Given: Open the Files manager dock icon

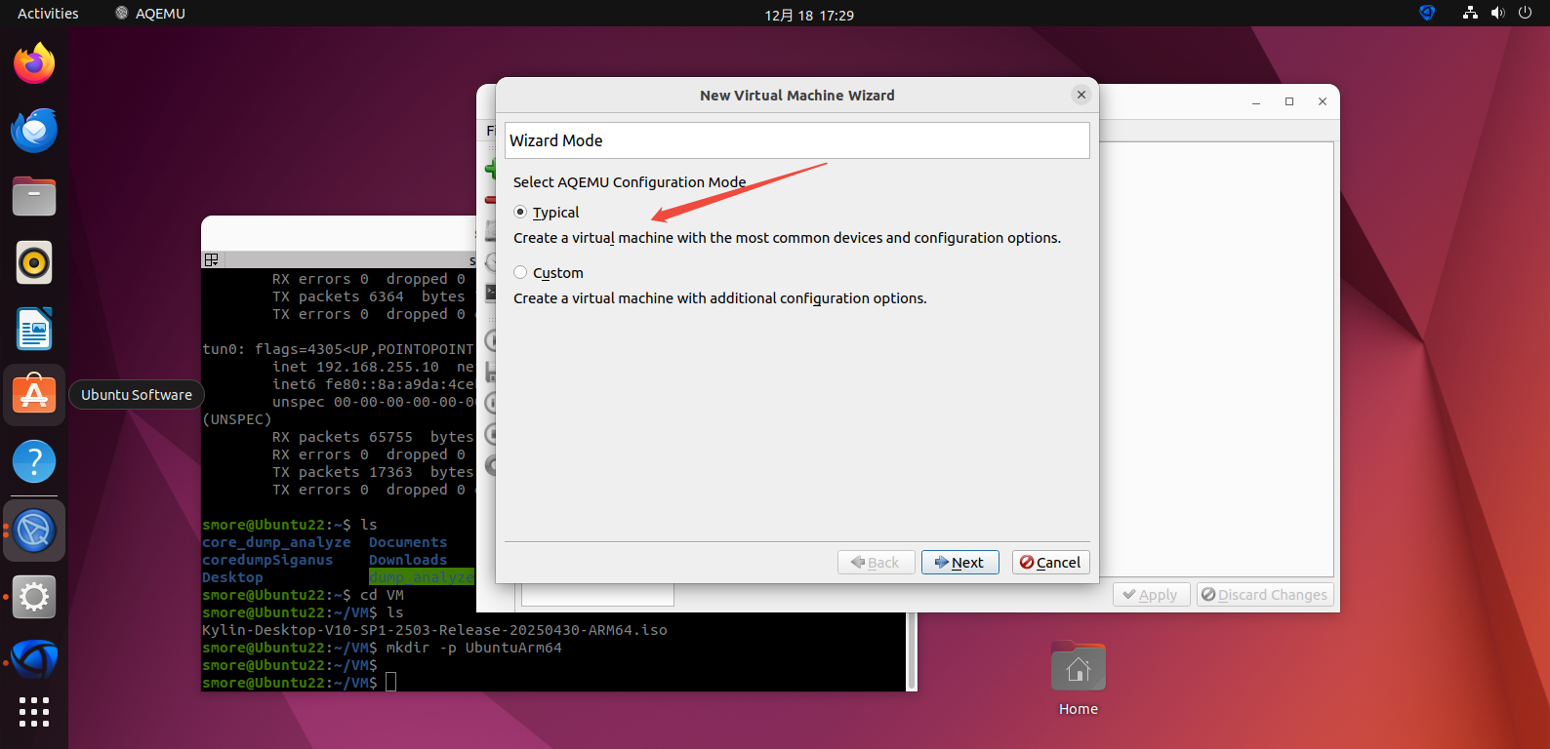Looking at the screenshot, I should pyautogui.click(x=34, y=196).
